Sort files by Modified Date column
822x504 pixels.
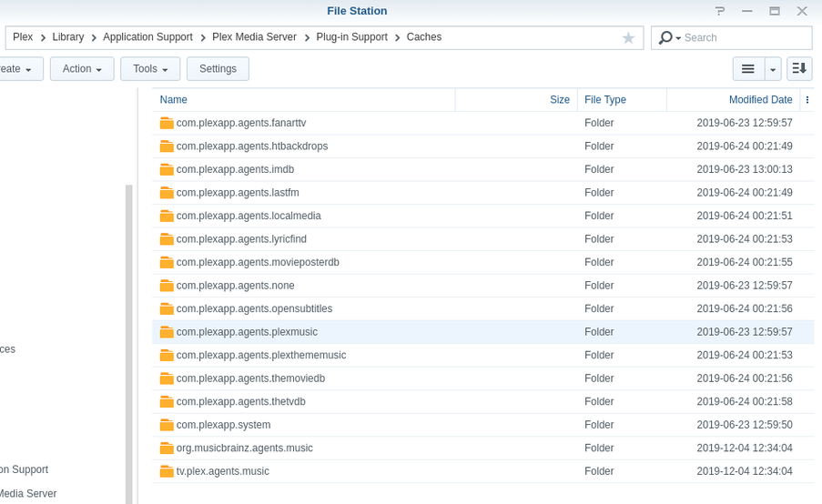coord(760,100)
